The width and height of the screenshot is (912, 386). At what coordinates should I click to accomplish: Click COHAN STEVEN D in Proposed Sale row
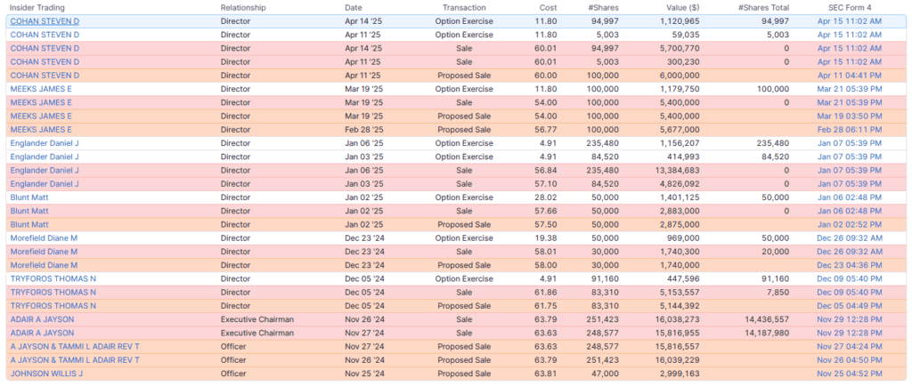click(x=45, y=76)
